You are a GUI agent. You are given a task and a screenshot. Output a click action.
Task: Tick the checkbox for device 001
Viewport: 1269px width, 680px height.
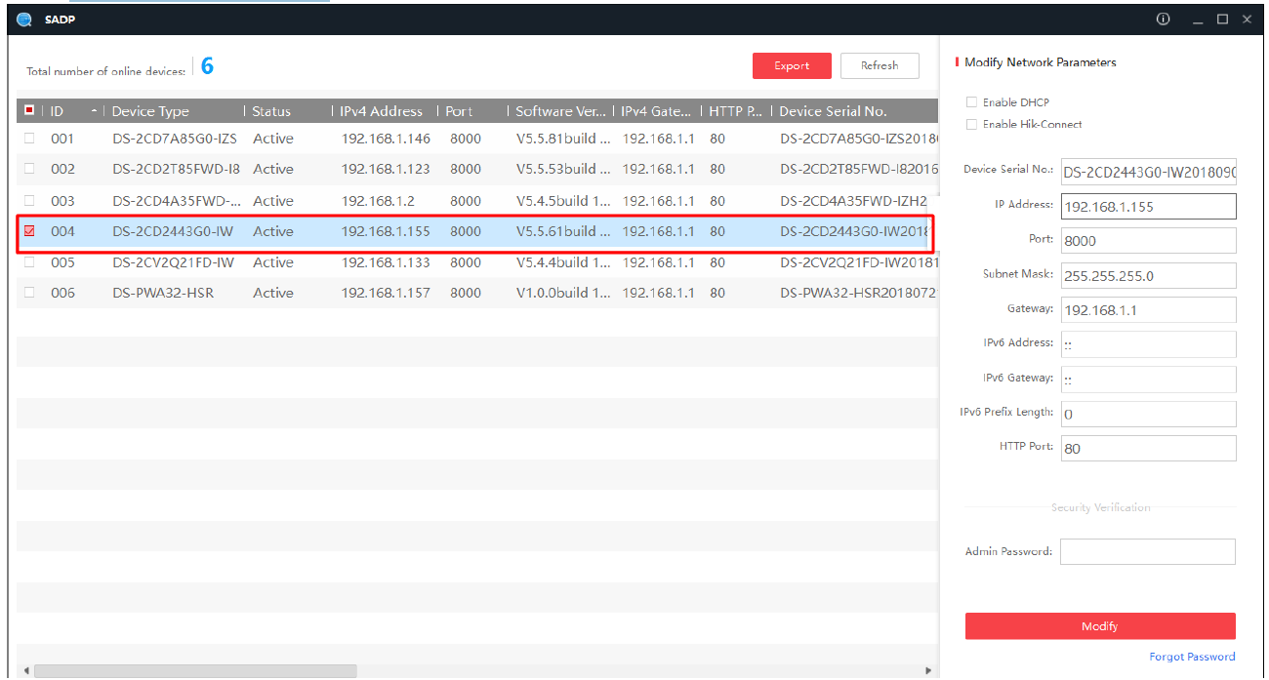29,139
